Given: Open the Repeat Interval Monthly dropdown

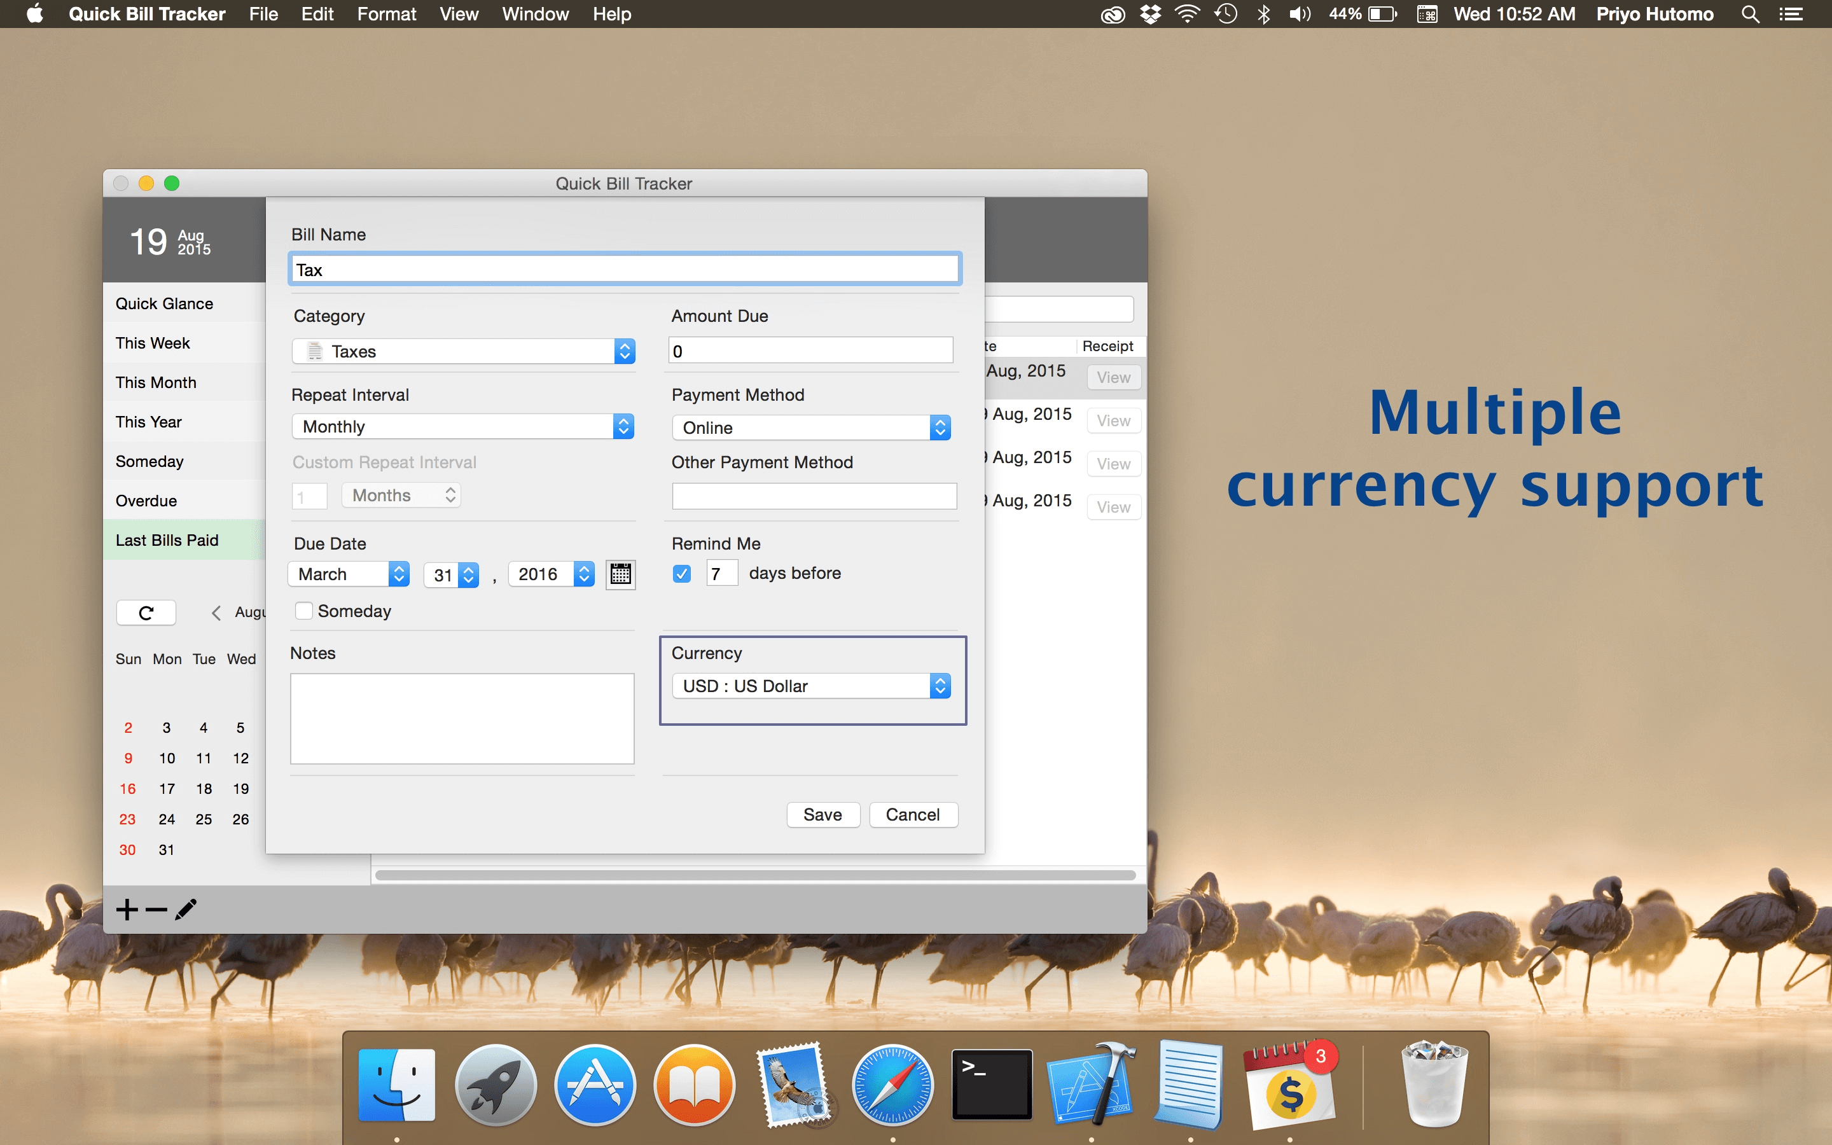Looking at the screenshot, I should point(463,426).
